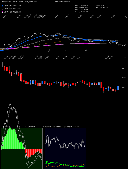The image size is (128, 169).
Task: Click the '(12,26,9)' MACD parameters label
Action: click(27, 126)
